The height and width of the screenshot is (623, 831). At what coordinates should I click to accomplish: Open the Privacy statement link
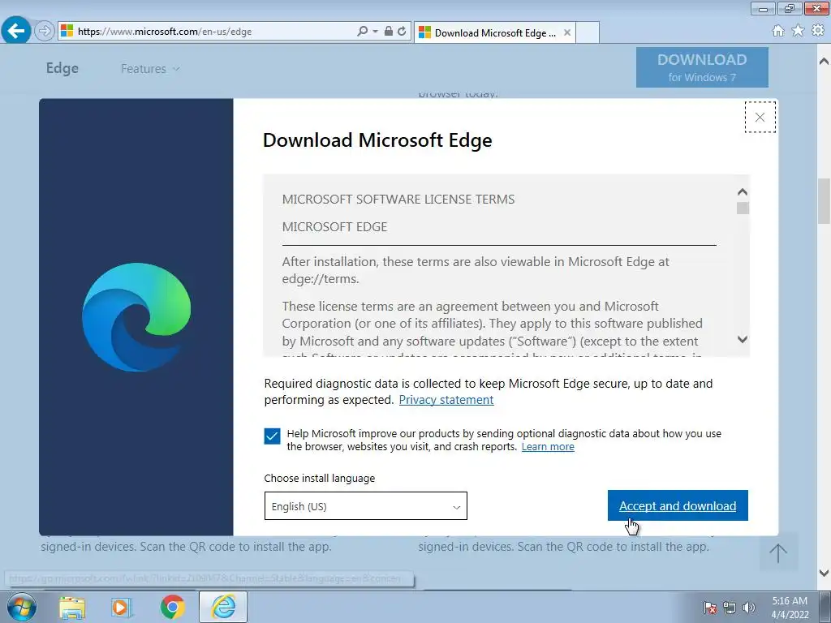446,400
